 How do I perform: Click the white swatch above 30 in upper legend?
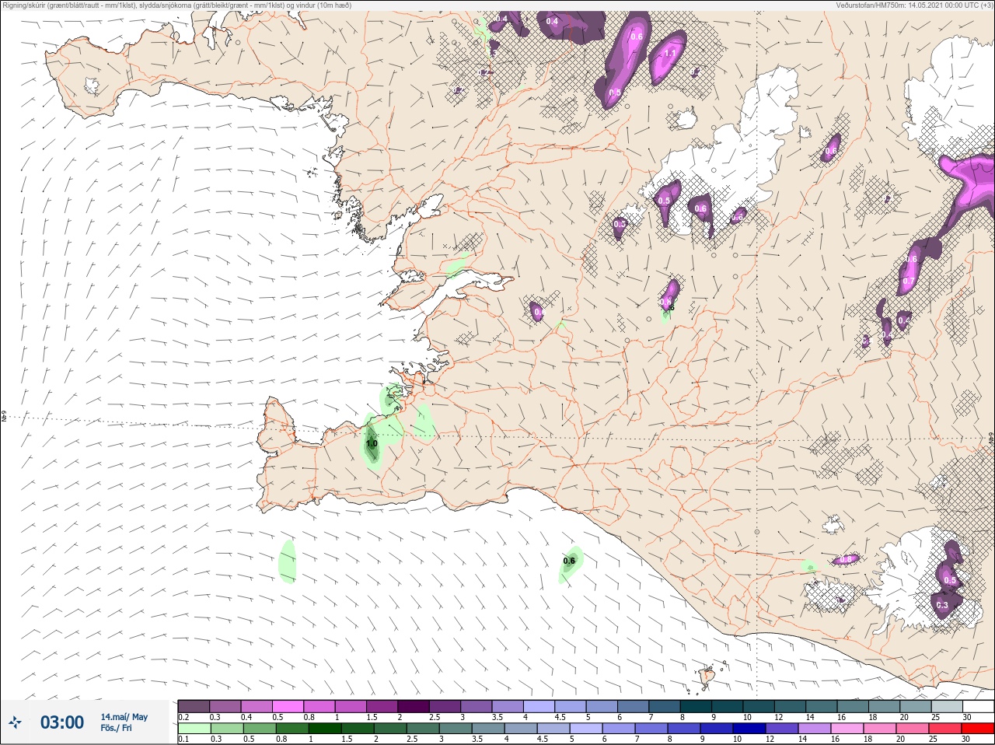978,706
